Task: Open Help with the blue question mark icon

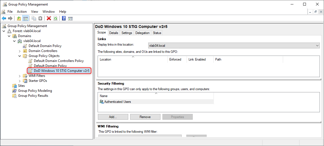Action: point(64,19)
